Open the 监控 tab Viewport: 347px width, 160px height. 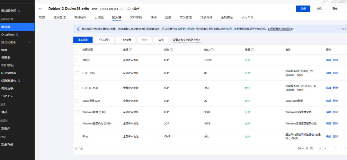pos(168,17)
